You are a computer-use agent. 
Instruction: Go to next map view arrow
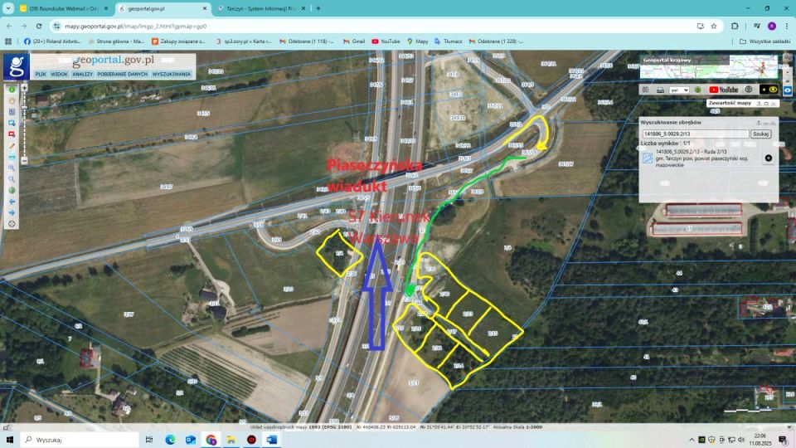click(x=12, y=212)
